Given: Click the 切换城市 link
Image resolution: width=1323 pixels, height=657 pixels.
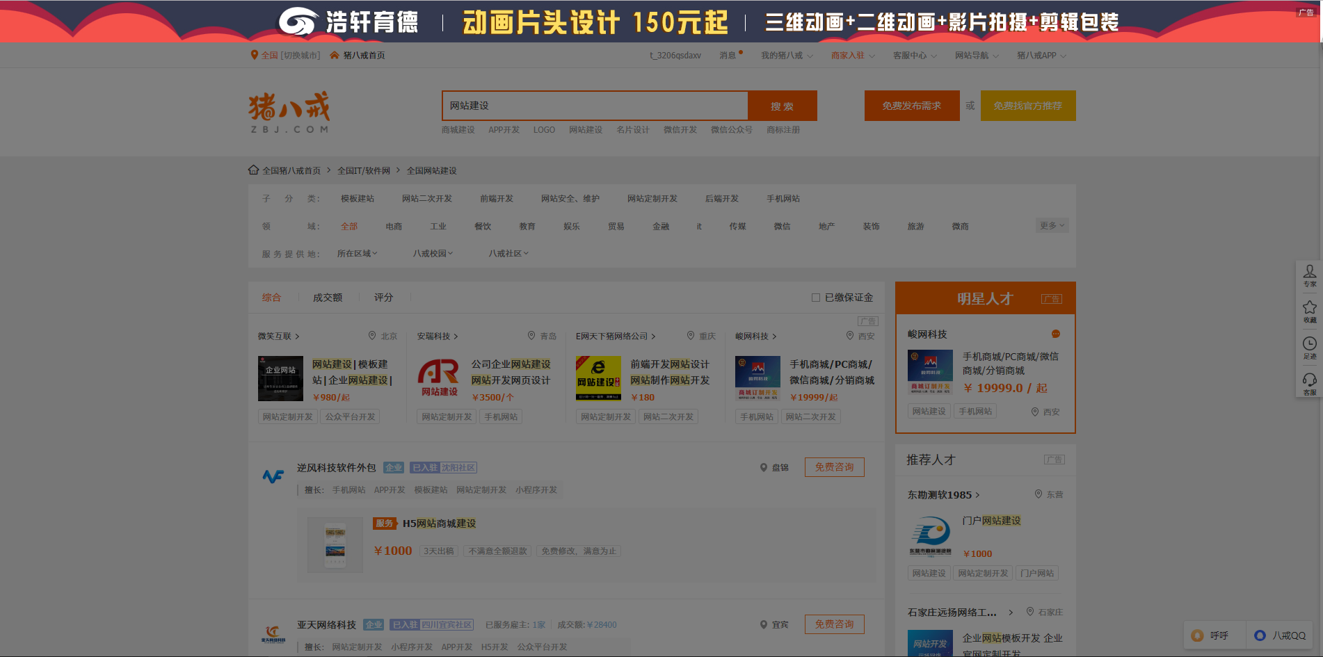Looking at the screenshot, I should pos(300,56).
